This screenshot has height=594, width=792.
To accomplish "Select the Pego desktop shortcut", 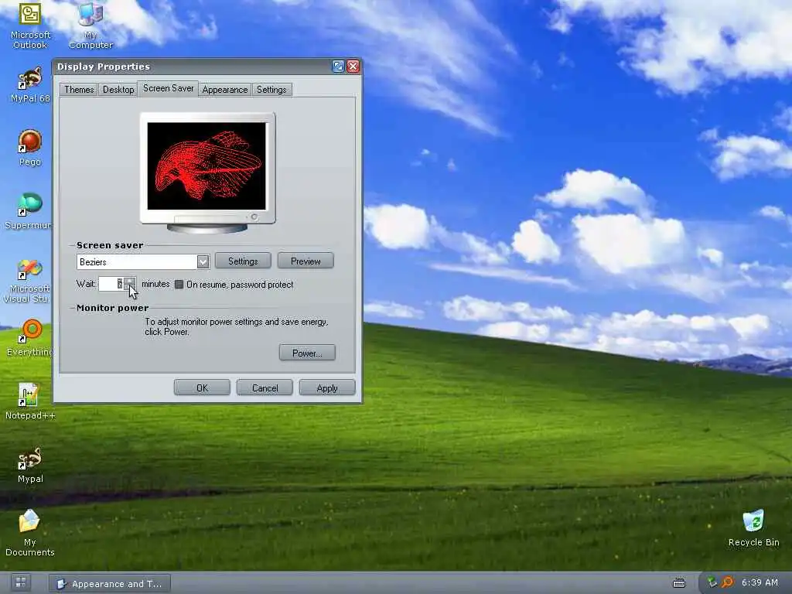I will [30, 148].
